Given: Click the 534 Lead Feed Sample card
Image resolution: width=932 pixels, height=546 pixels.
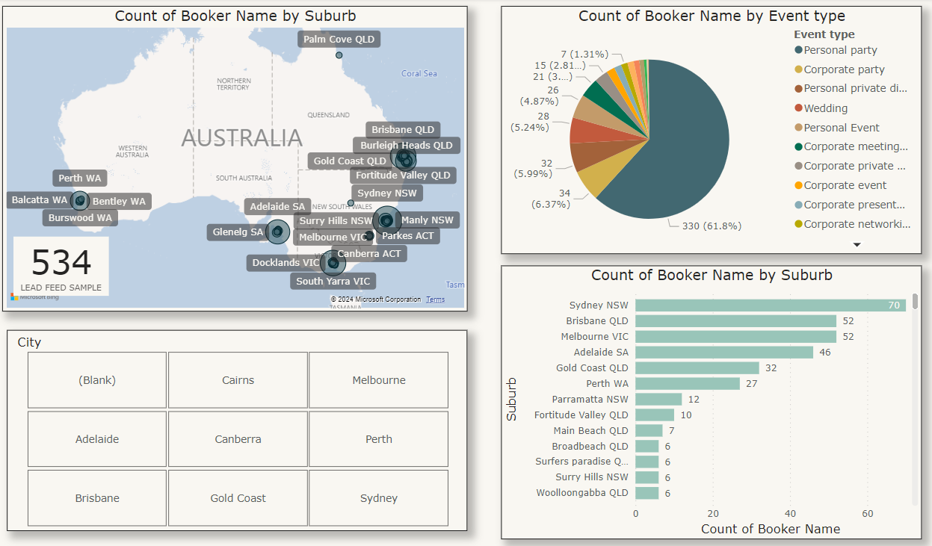Looking at the screenshot, I should tap(61, 267).
